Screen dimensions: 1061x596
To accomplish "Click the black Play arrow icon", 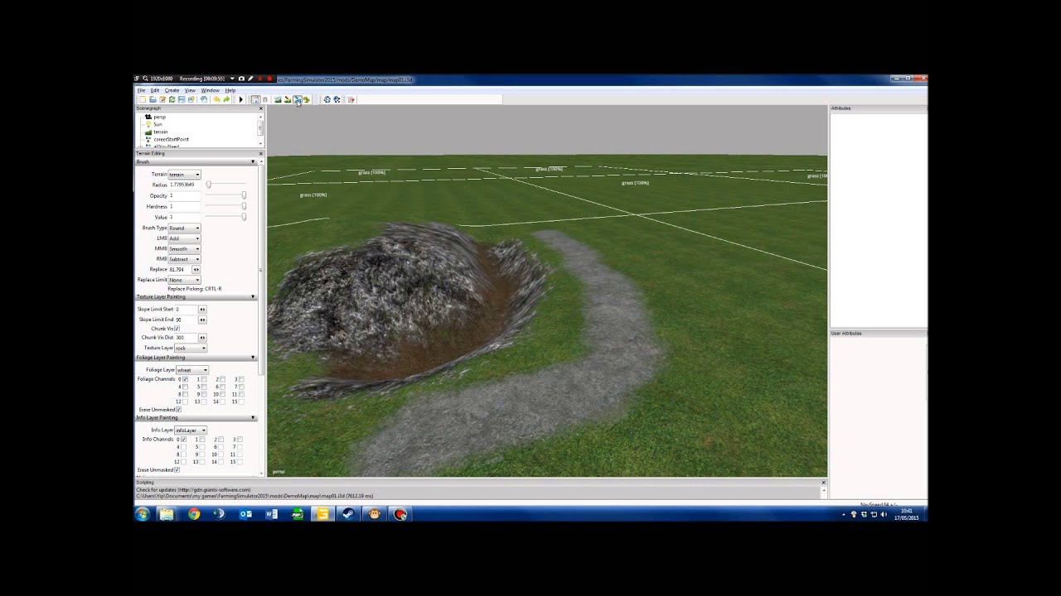I will pyautogui.click(x=241, y=99).
